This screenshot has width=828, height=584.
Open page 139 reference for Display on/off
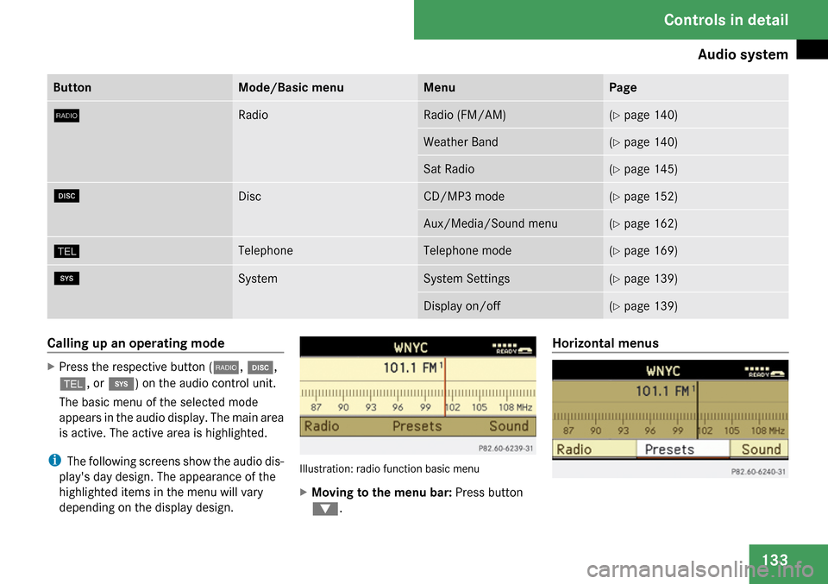pos(643,305)
